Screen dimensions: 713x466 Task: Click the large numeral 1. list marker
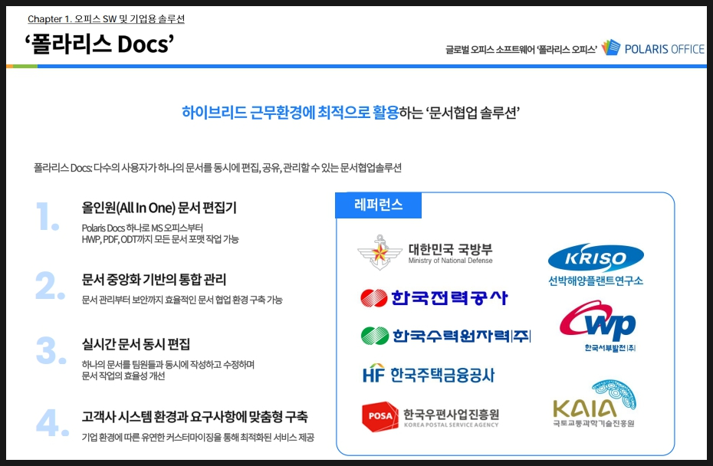[x=48, y=216]
